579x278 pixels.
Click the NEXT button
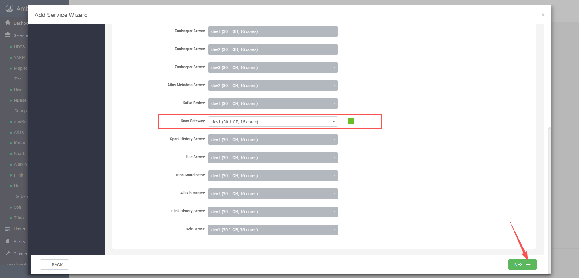pyautogui.click(x=522, y=265)
